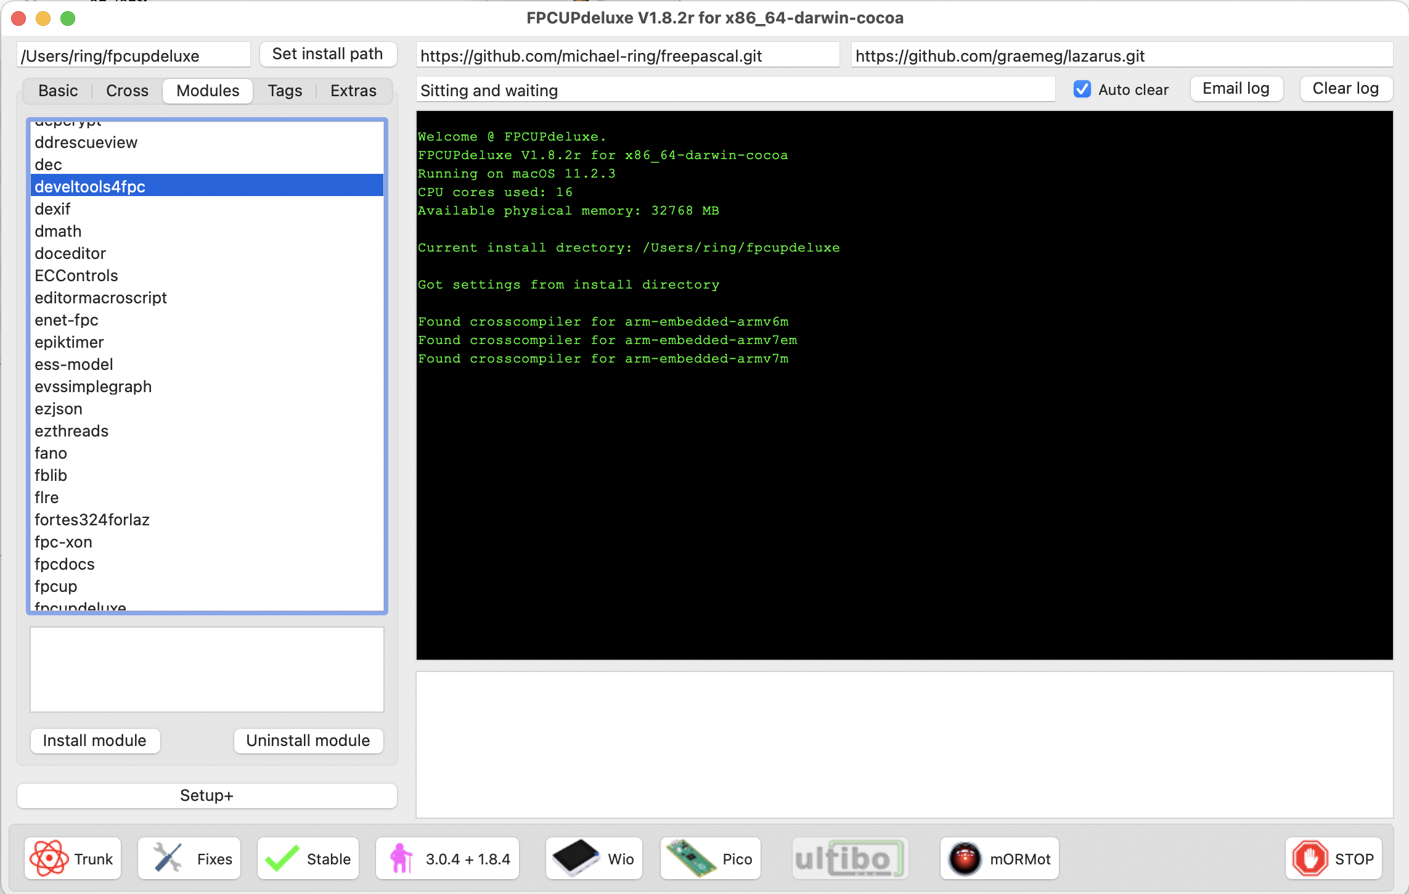Screen dimensions: 1409x894
Task: Select ezjson in the module list
Action: [207, 409]
